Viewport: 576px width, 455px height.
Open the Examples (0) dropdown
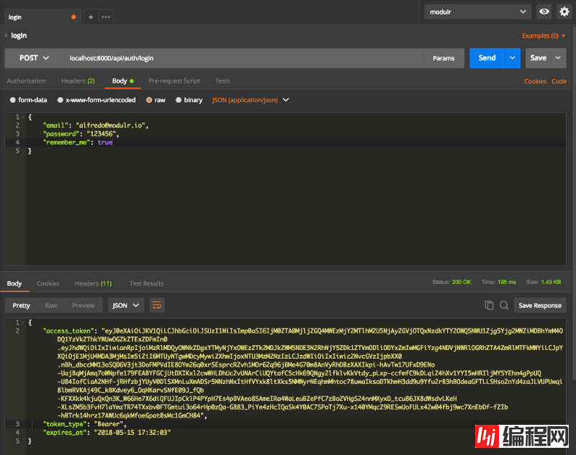click(x=544, y=35)
